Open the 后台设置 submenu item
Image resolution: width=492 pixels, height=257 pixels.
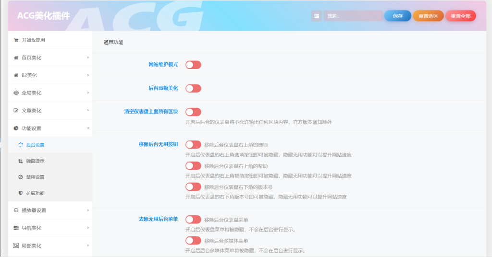coord(35,145)
